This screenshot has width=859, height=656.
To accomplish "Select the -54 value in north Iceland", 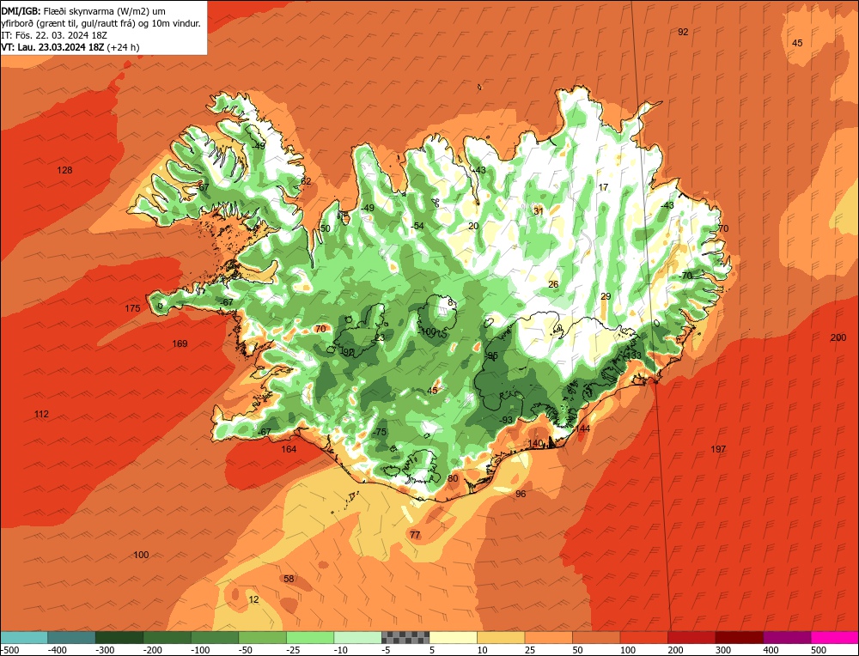I will [x=417, y=226].
